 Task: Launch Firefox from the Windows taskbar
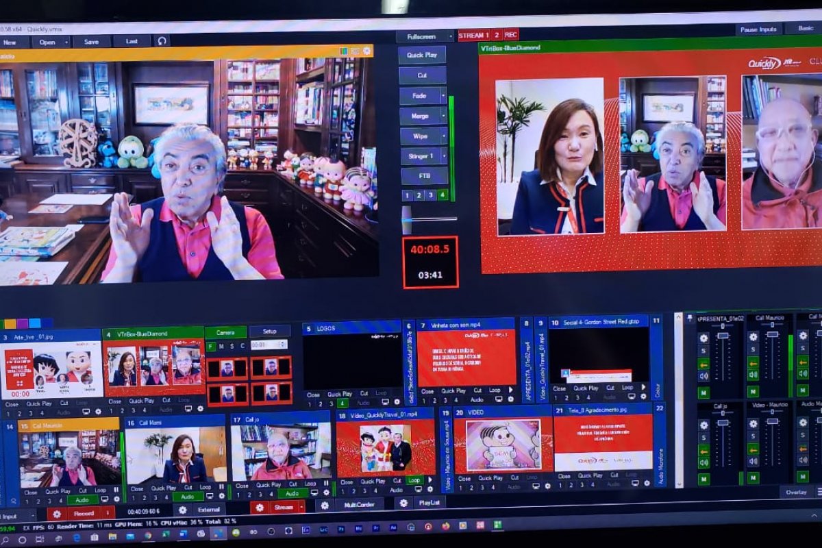tap(446, 526)
